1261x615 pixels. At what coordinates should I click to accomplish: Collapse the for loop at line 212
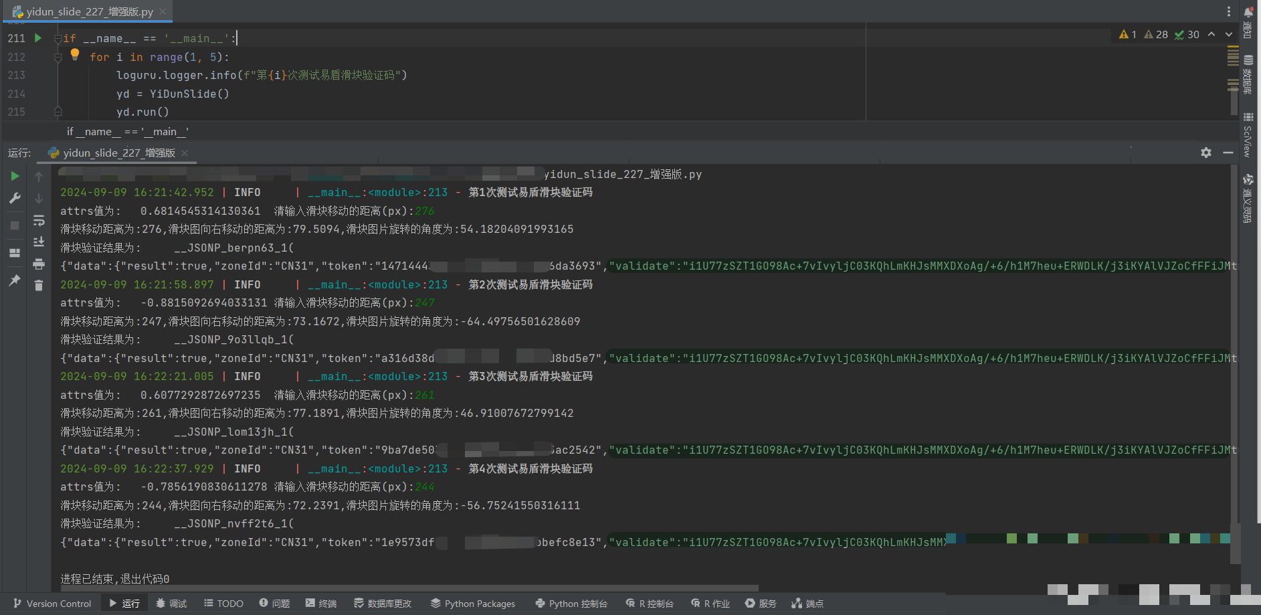(58, 58)
